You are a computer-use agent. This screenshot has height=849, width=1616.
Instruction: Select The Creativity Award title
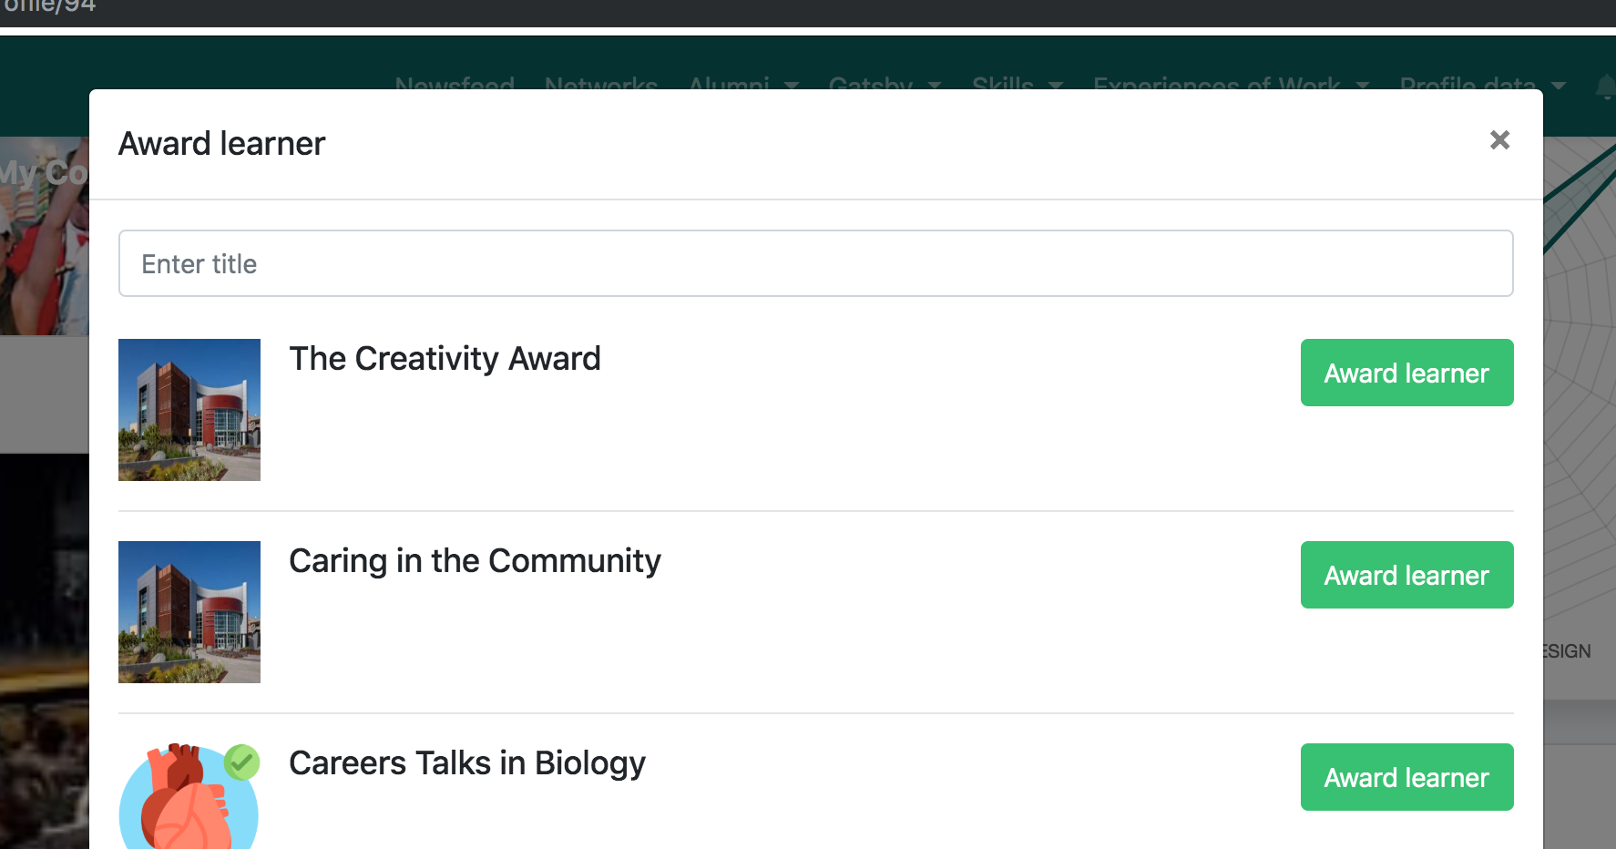(x=445, y=359)
